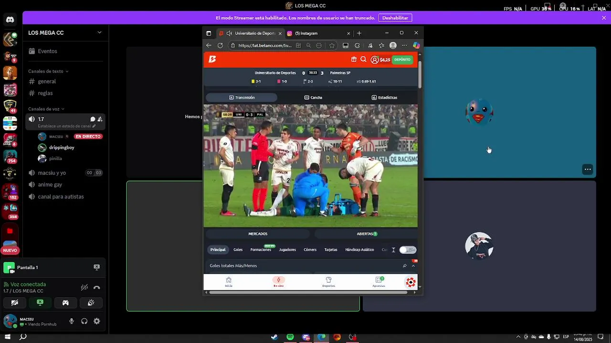Click vertical scrollbar in Betano window

[420, 74]
